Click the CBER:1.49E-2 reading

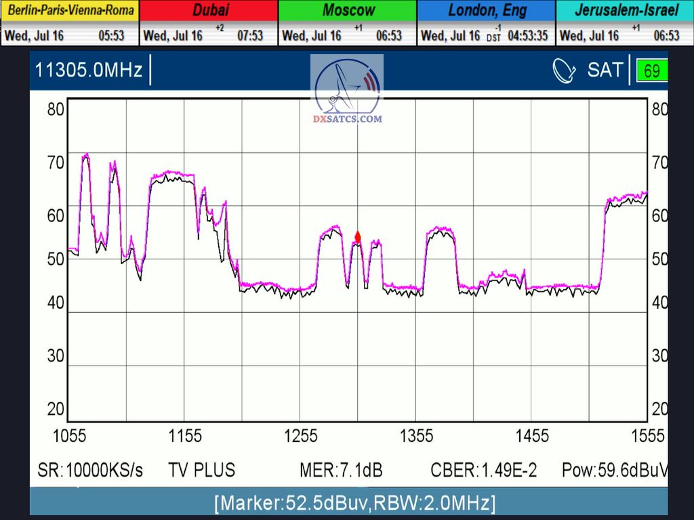483,470
